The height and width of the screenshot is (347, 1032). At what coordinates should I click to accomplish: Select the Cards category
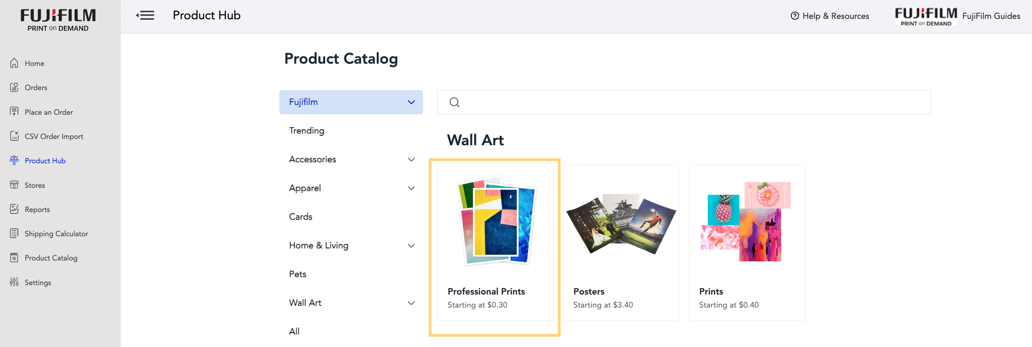(x=300, y=217)
